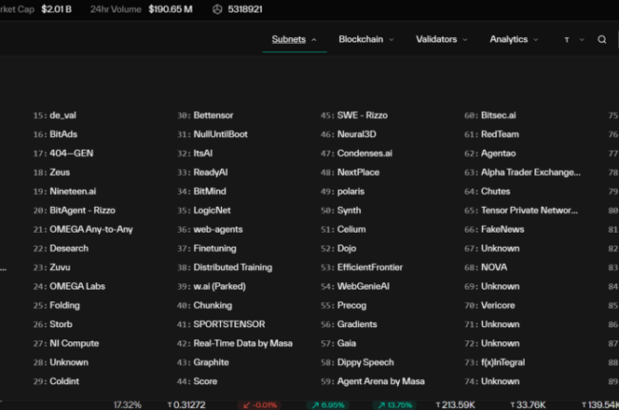Go to subnet 27: NI Compute

[66, 343]
